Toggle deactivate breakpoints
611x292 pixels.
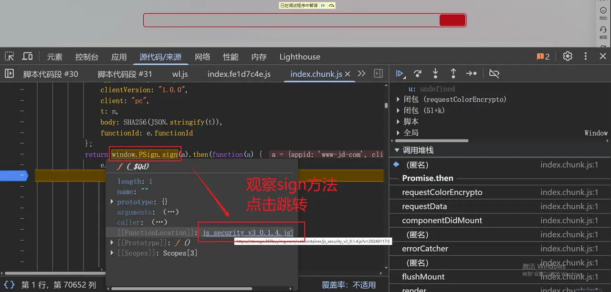tap(494, 74)
